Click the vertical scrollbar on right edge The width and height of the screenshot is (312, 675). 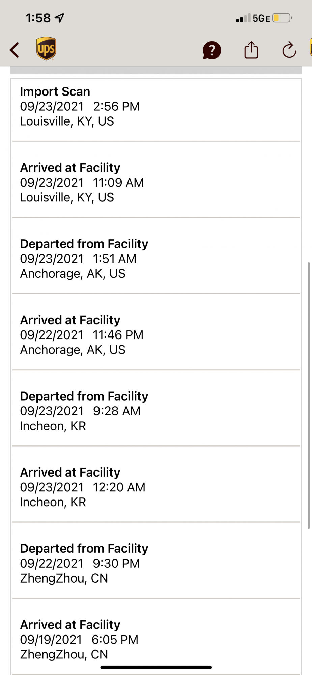pos(309,395)
